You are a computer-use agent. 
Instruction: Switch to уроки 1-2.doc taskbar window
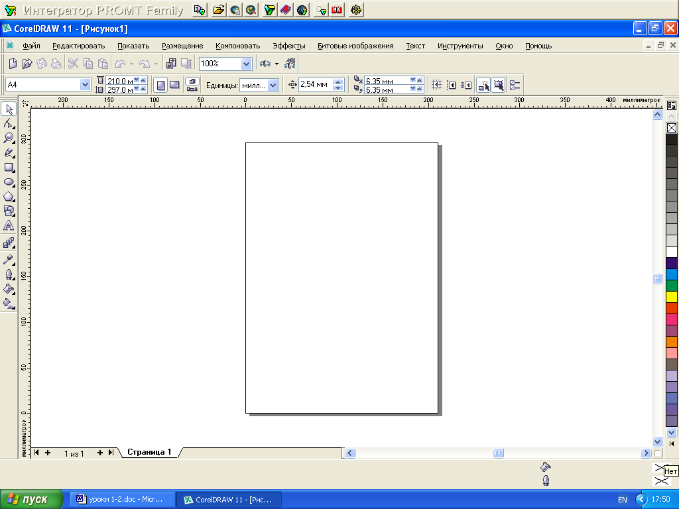click(x=123, y=500)
